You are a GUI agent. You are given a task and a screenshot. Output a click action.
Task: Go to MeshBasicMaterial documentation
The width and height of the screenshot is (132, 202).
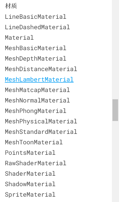(35, 48)
